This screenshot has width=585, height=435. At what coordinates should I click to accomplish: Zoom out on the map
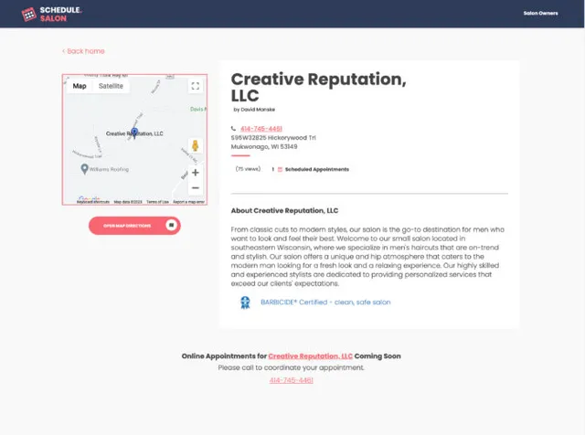pos(195,187)
